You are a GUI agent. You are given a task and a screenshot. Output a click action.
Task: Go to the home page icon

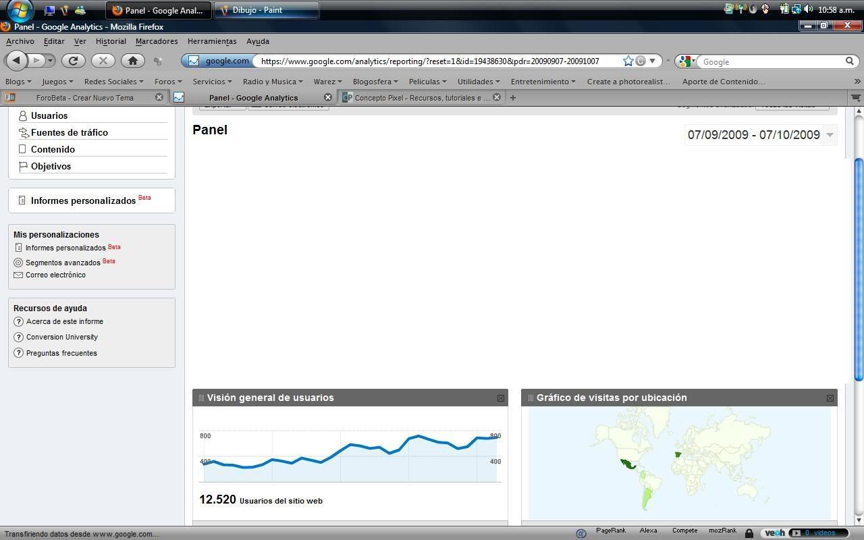[x=133, y=61]
